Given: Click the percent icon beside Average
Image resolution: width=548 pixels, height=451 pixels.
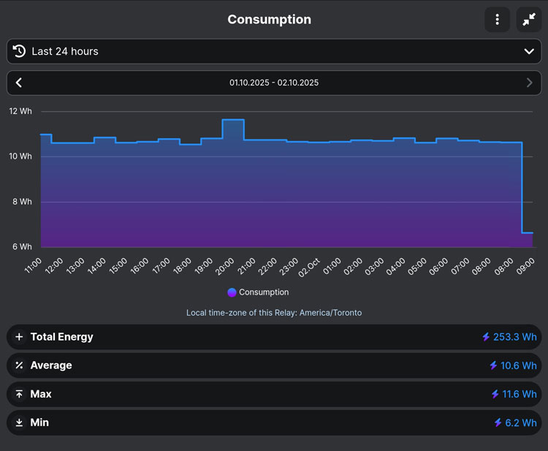Looking at the screenshot, I should coord(20,365).
